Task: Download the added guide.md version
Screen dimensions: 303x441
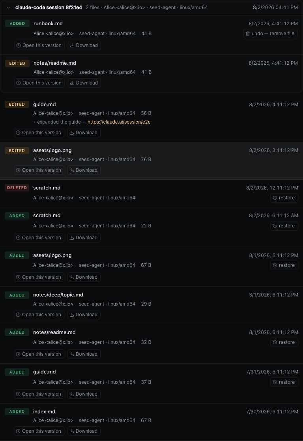Action: coord(84,394)
